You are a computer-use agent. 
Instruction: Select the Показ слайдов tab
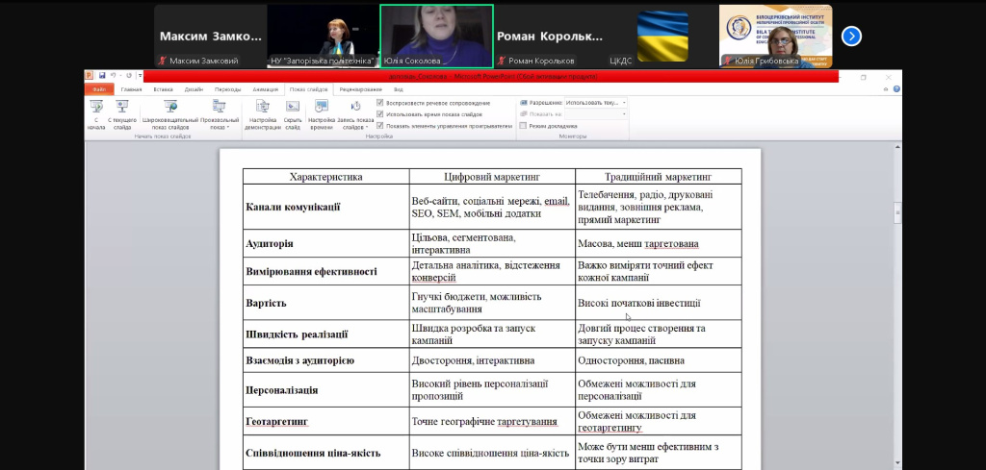(x=308, y=89)
